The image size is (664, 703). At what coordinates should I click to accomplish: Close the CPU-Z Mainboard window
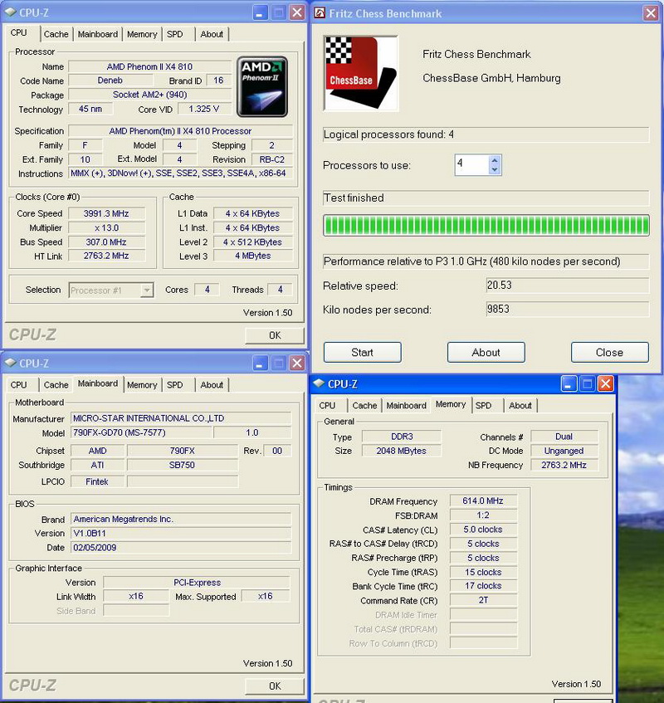[x=297, y=363]
